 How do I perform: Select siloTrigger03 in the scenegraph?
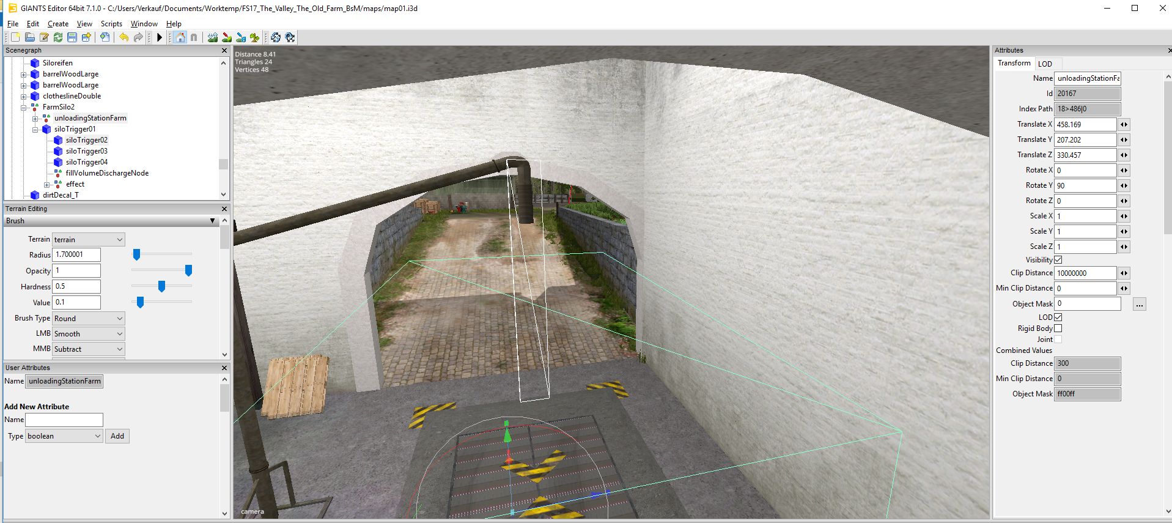86,151
